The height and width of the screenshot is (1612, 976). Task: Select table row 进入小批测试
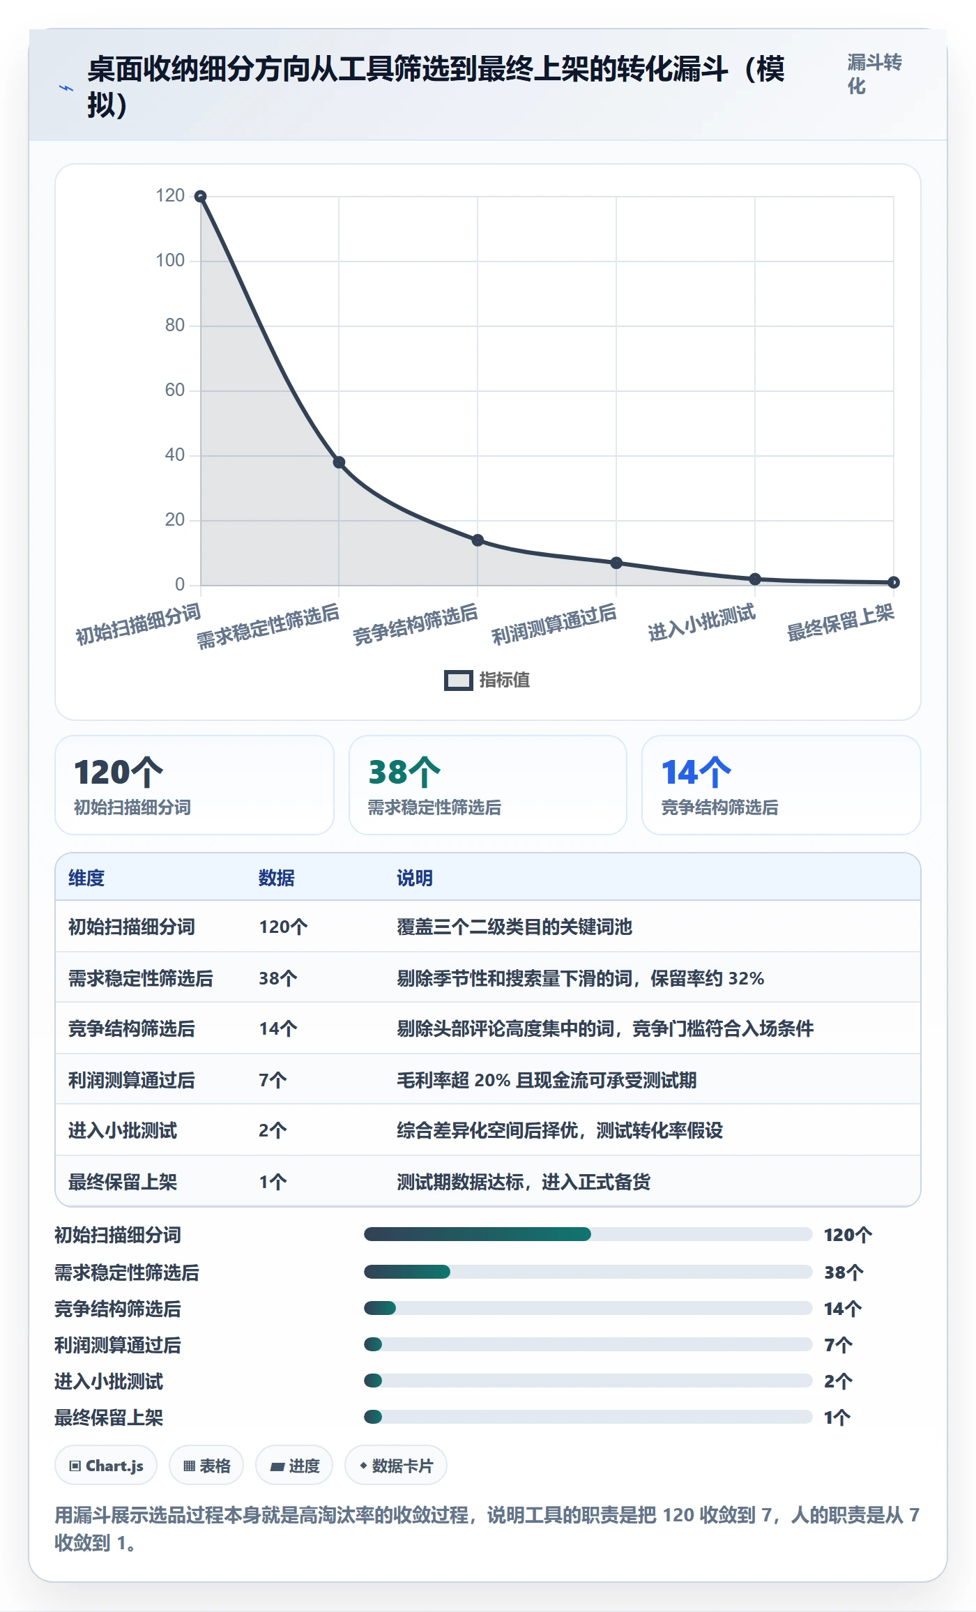(488, 1130)
